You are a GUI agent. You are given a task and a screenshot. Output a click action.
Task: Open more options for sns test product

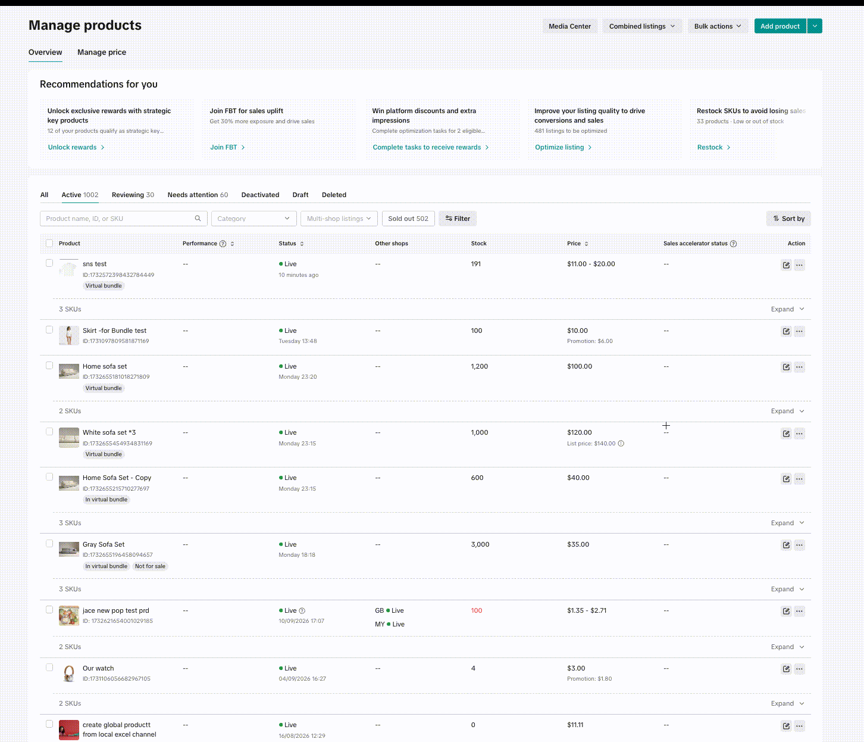tap(799, 265)
